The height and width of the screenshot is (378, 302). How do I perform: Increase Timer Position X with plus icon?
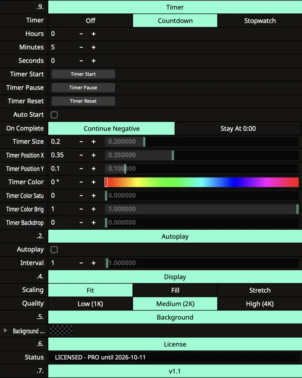[x=94, y=155]
